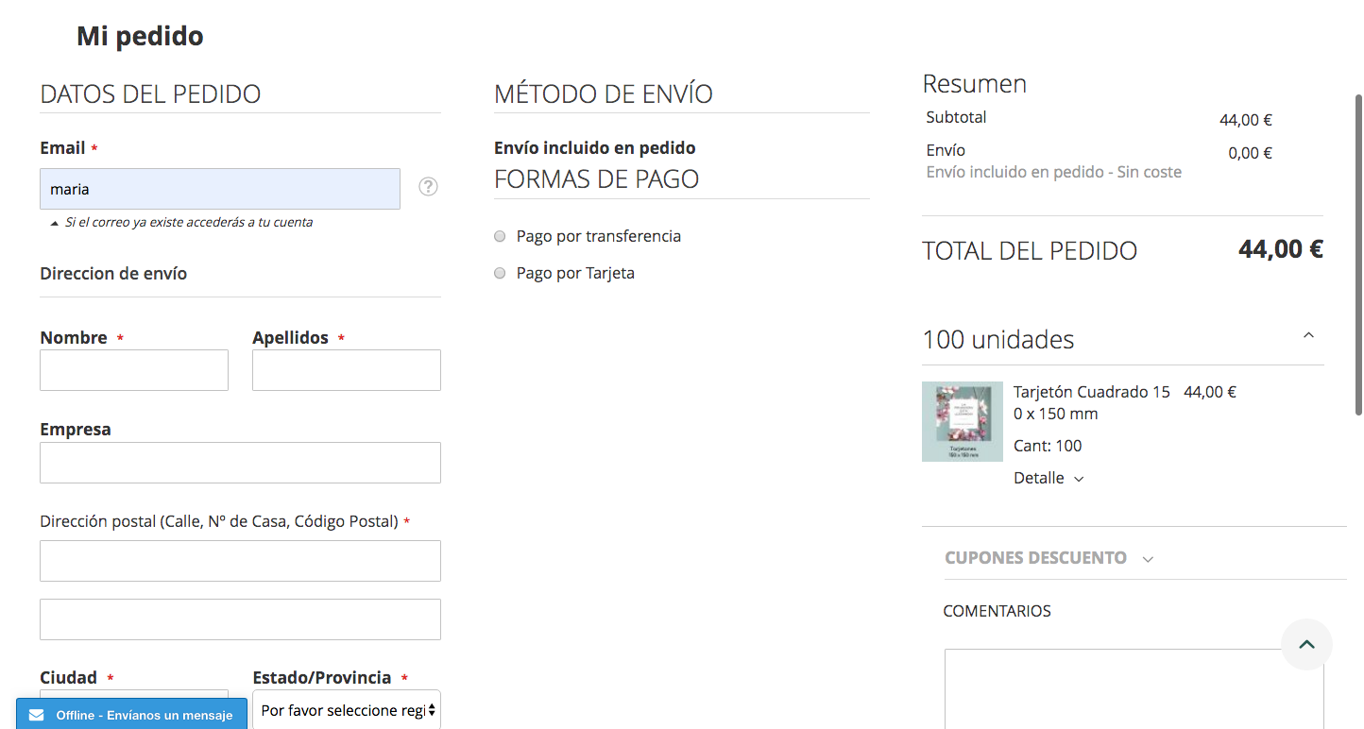Open the Estado/Provincia dropdown

pyautogui.click(x=346, y=709)
